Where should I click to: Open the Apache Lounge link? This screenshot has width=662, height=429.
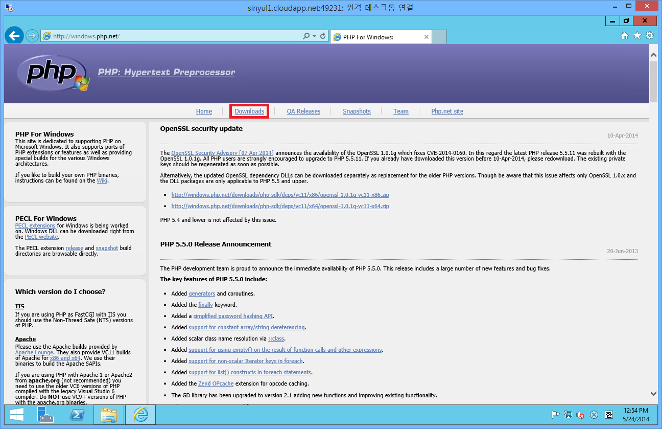click(34, 352)
